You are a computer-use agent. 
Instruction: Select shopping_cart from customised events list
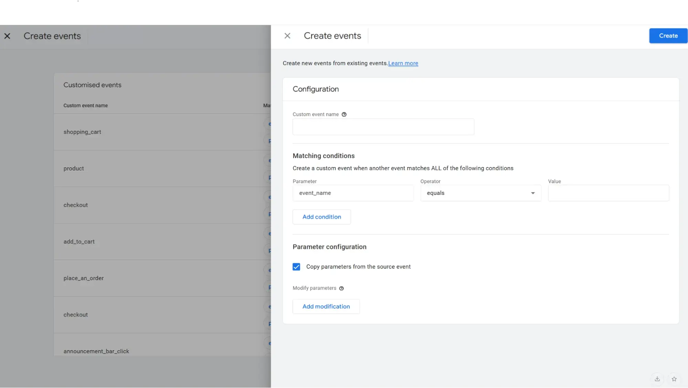coord(82,132)
